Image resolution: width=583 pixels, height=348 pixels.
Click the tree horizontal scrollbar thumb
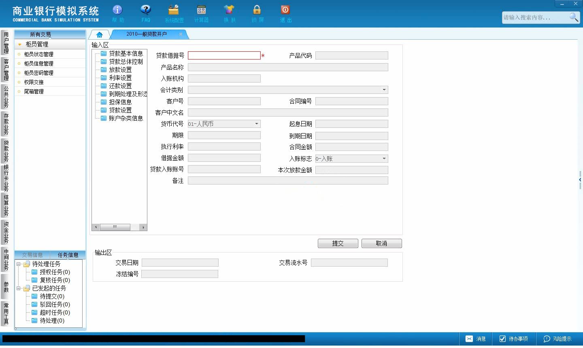[115, 227]
